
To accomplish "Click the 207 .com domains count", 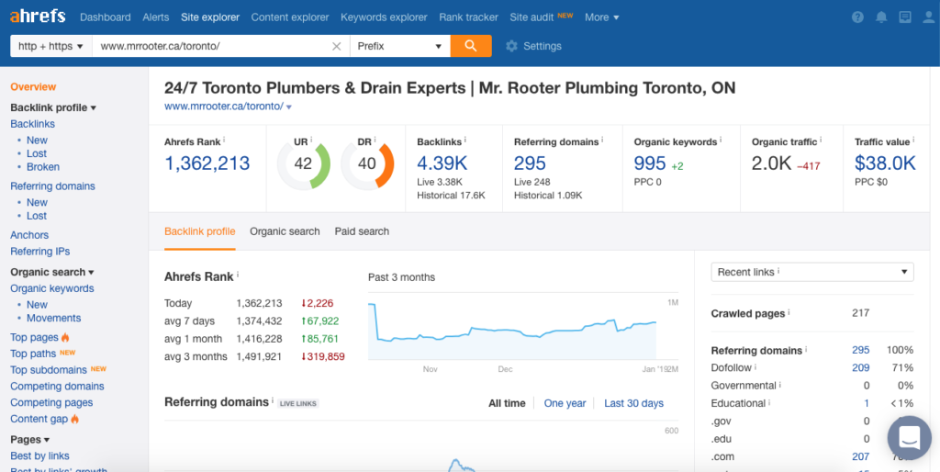I will click(x=861, y=457).
